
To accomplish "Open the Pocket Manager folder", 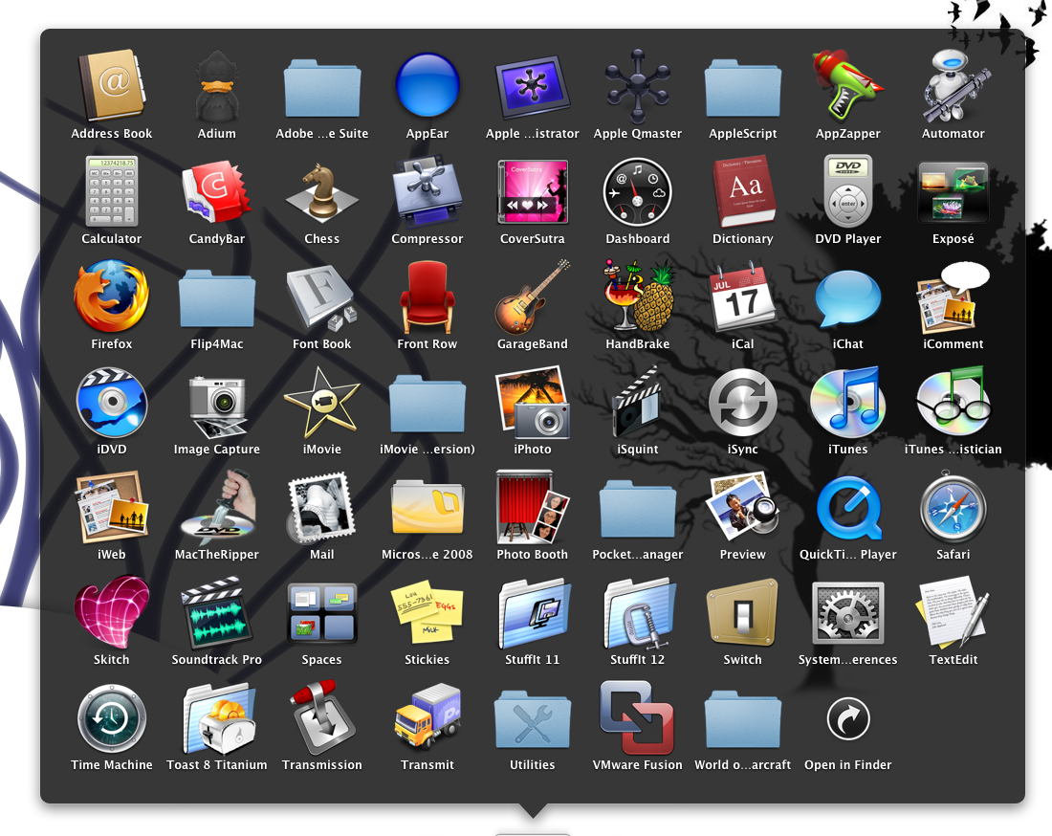I will click(x=637, y=510).
